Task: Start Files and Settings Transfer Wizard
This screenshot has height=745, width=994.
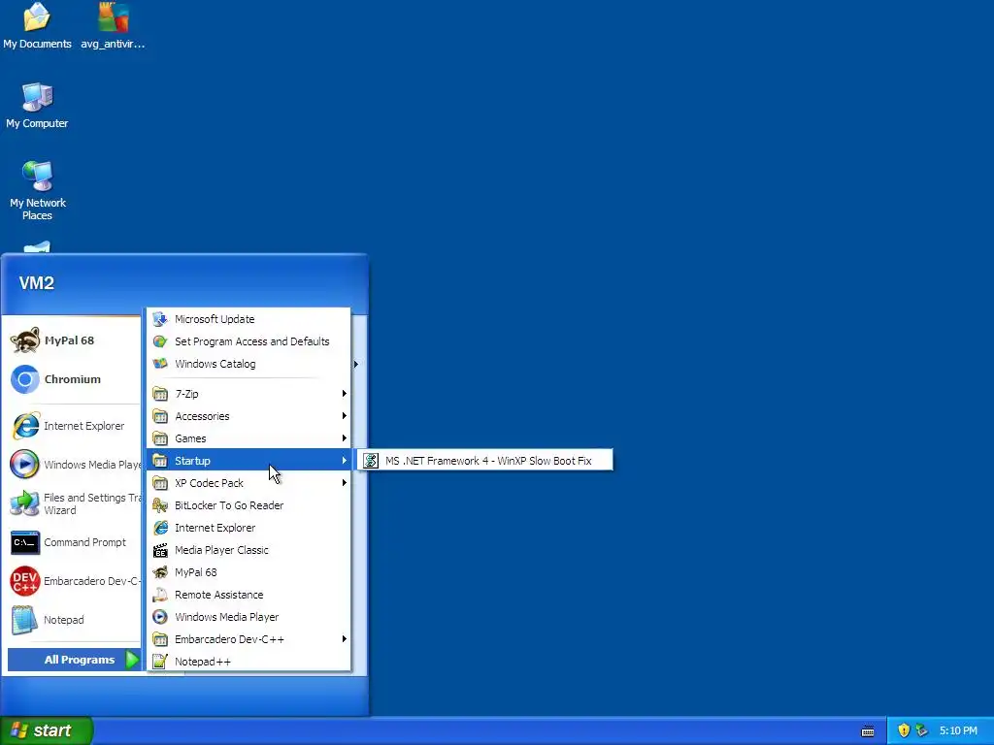Action: coord(75,503)
